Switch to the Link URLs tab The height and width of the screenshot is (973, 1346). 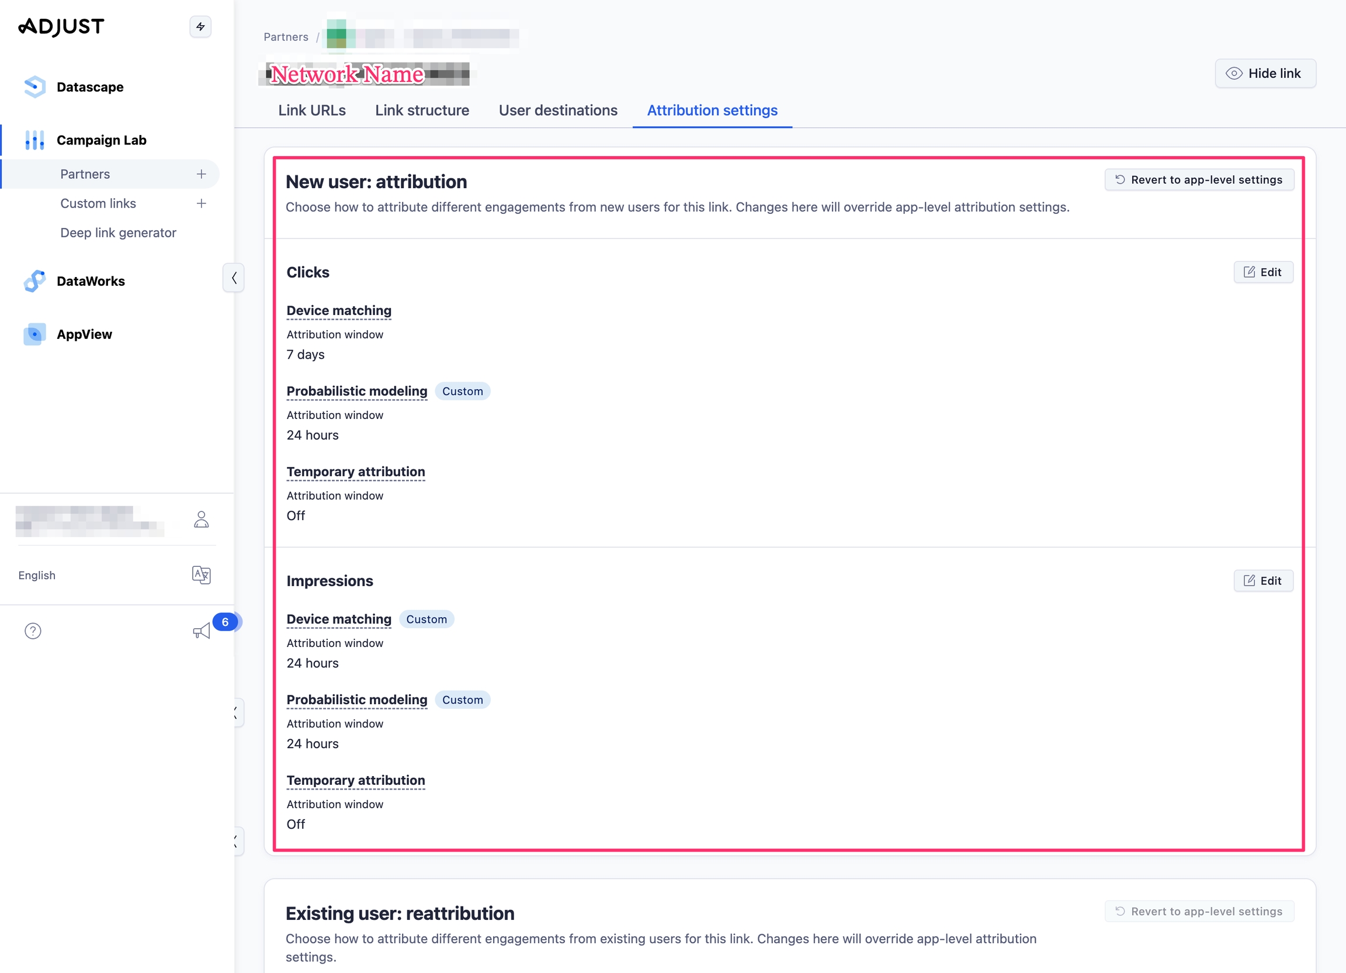[311, 110]
